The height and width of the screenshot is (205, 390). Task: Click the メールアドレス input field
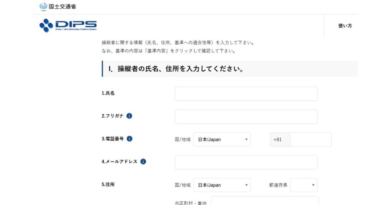tap(246, 162)
